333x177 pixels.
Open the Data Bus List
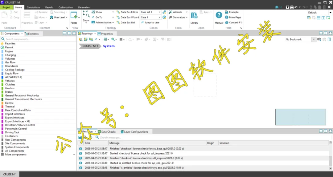[x=125, y=22]
